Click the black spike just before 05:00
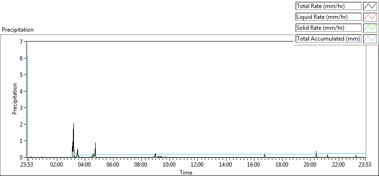The height and width of the screenshot is (176, 379). (x=96, y=143)
